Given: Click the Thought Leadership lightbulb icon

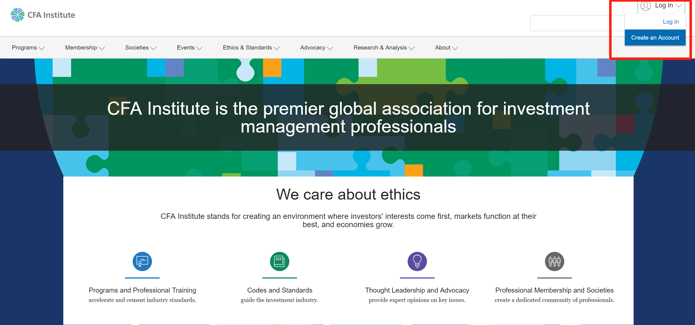Looking at the screenshot, I should coord(417,261).
